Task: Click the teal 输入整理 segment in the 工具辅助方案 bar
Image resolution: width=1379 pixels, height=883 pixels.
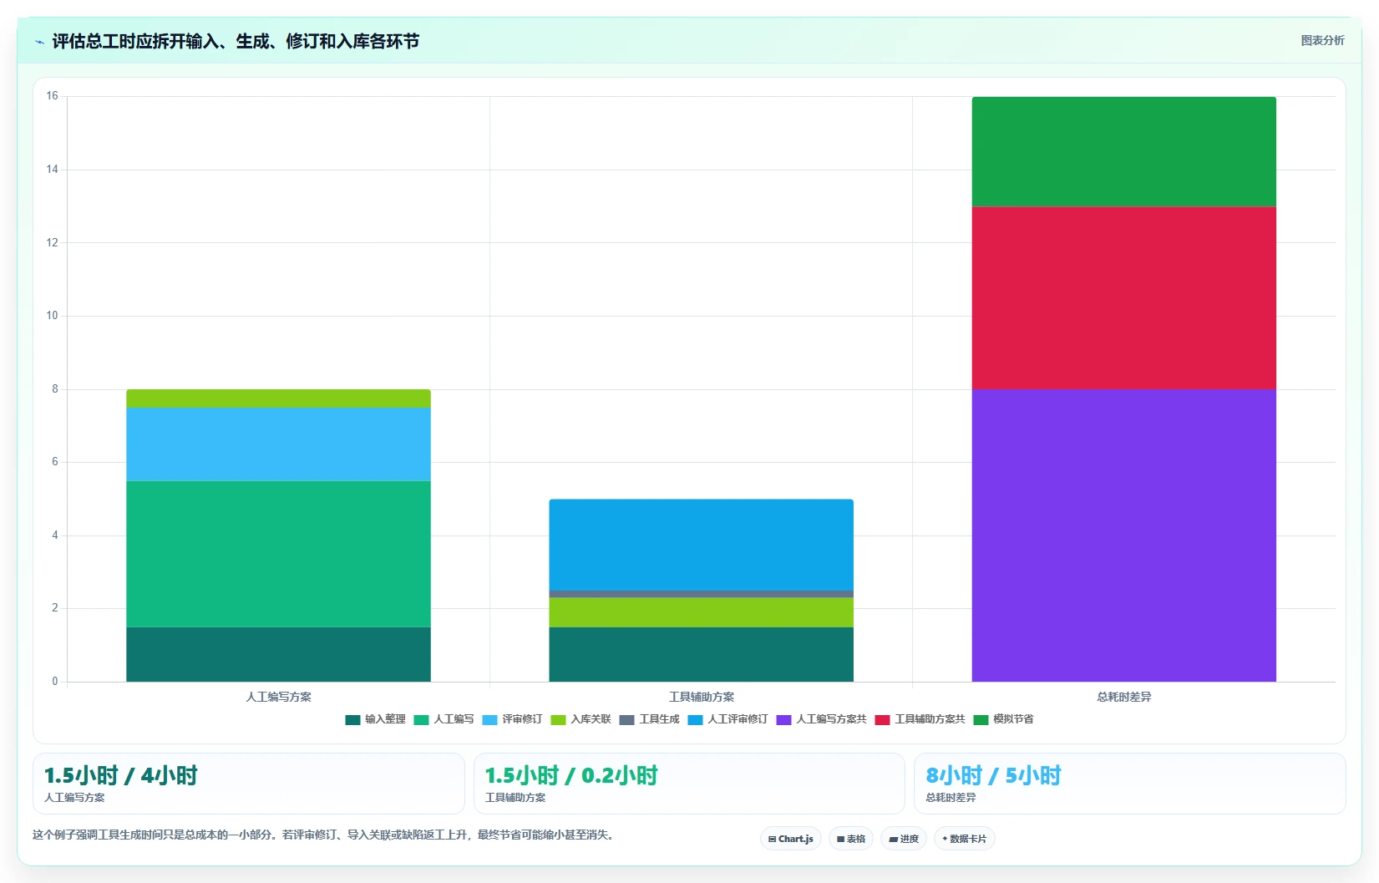Action: [701, 654]
